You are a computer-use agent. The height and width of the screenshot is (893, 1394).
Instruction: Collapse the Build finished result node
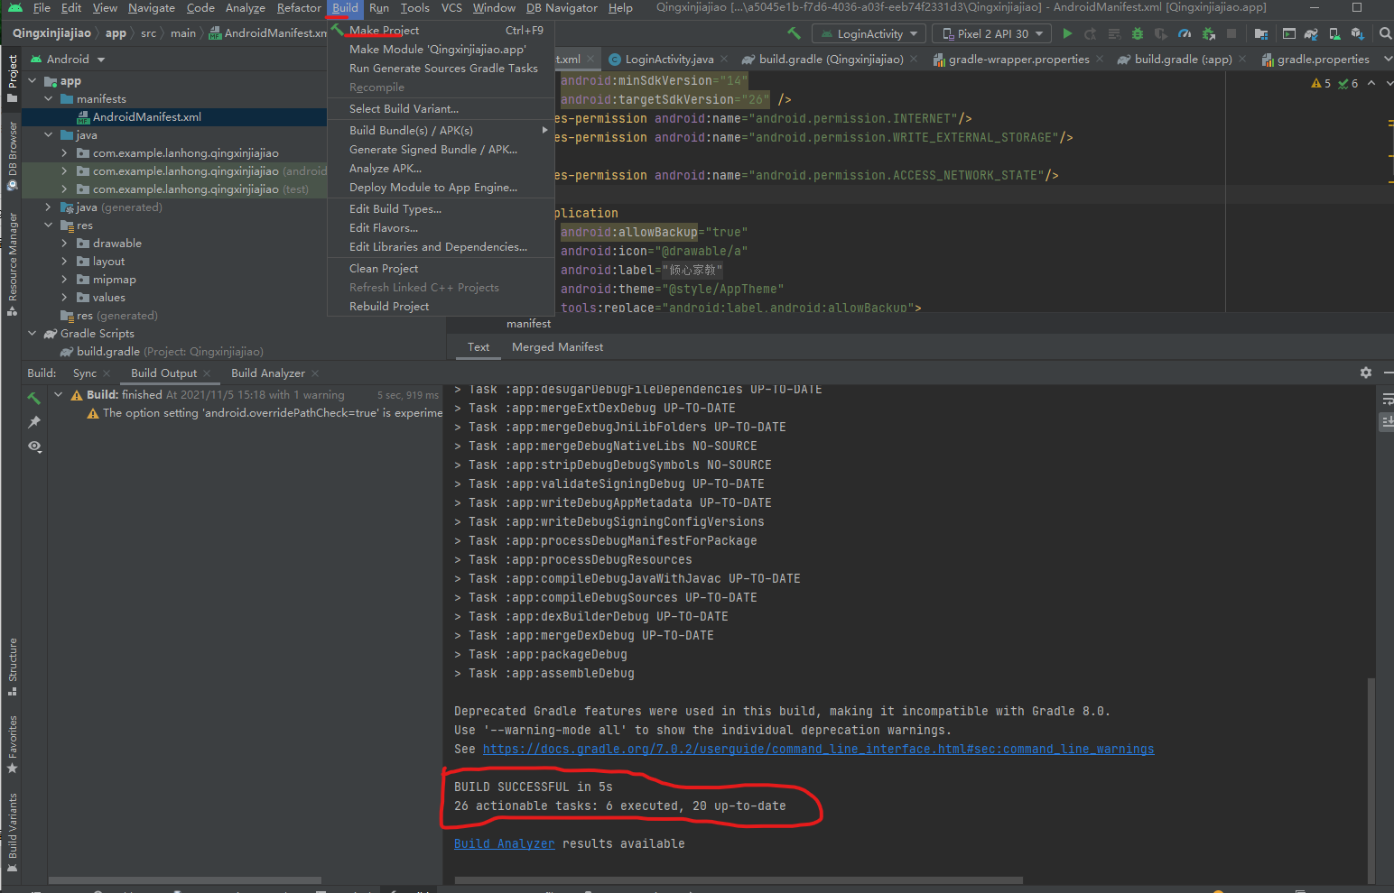(58, 395)
